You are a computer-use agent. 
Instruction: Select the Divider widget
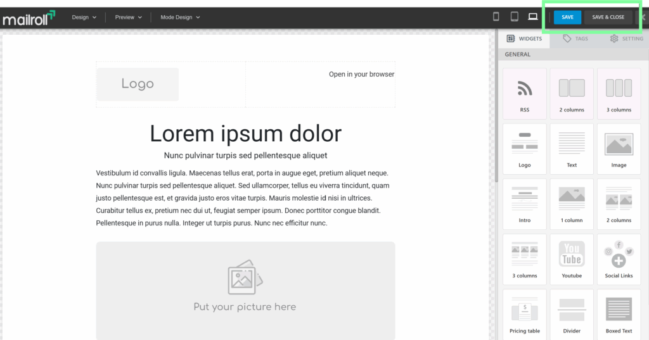(x=572, y=314)
